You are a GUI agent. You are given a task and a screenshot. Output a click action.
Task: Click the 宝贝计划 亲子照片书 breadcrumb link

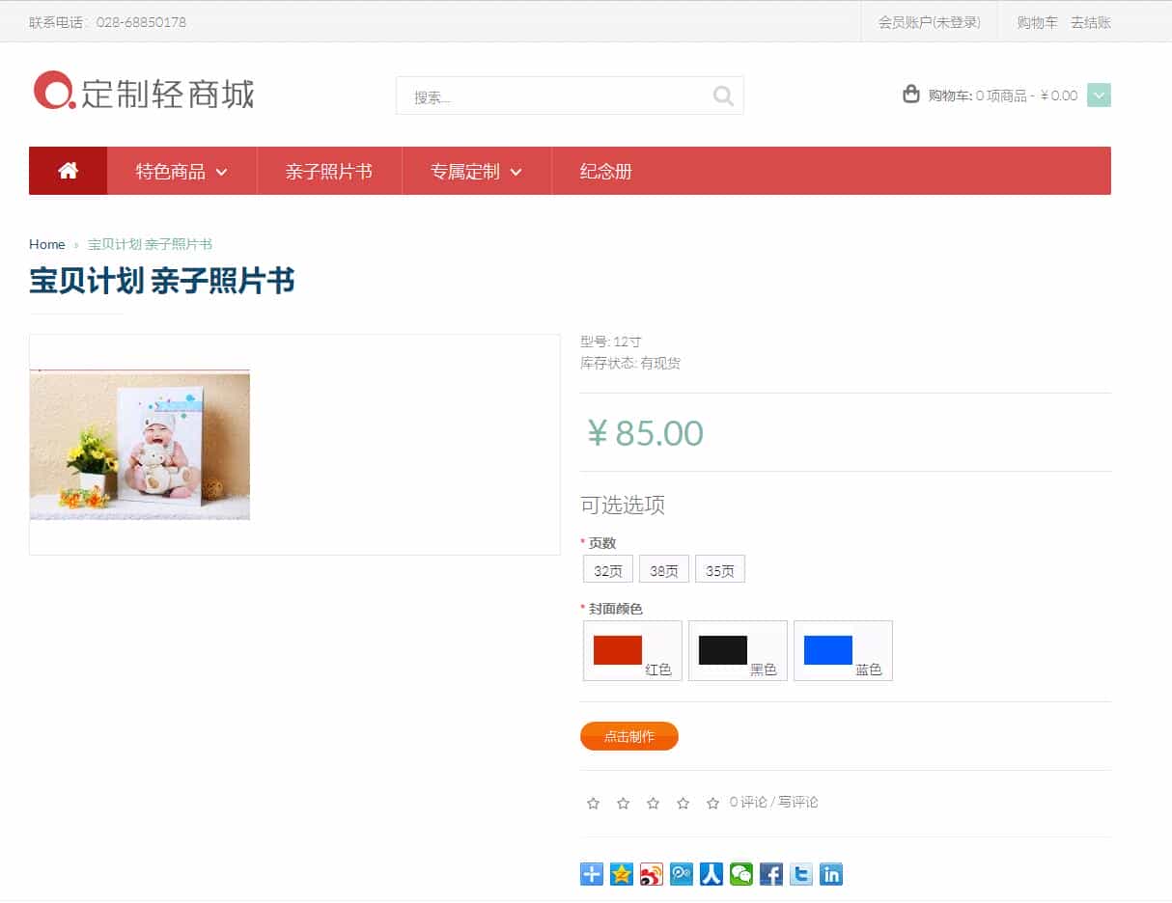(150, 244)
